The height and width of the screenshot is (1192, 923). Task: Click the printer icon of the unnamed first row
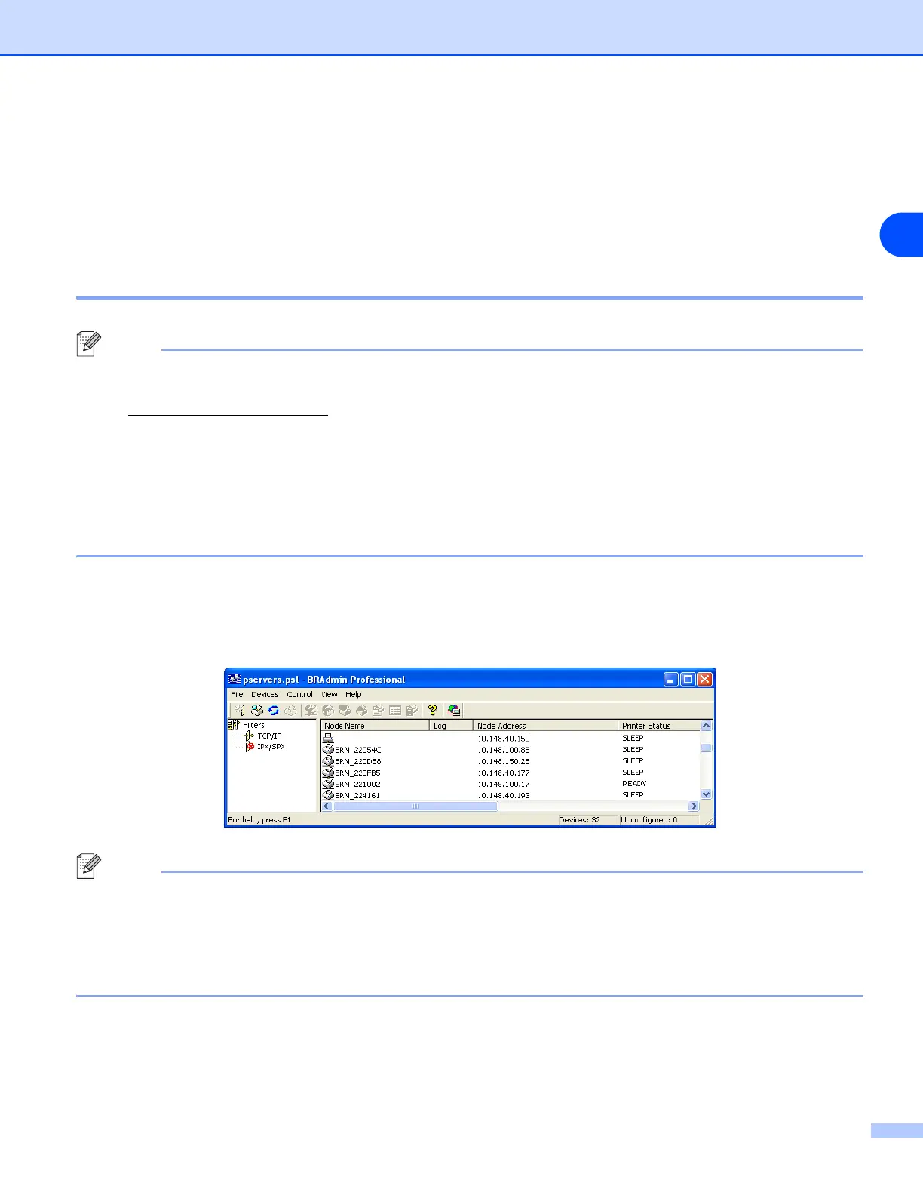tap(328, 739)
